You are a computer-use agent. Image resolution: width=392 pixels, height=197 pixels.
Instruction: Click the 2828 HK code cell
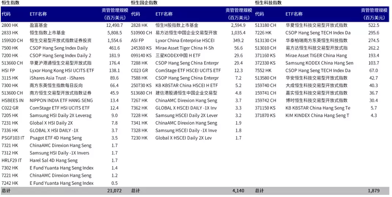[x=139, y=25]
